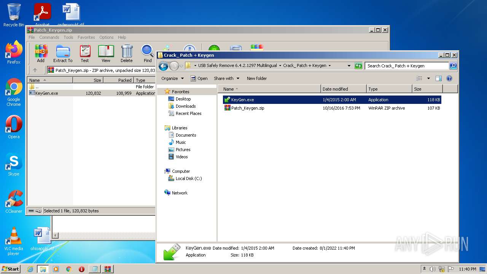Click the Start button on taskbar
487x274 pixels.
pyautogui.click(x=11, y=269)
